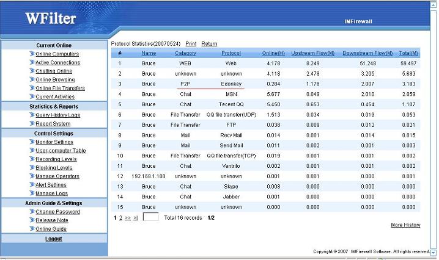Sort by Downstream Flow(M) column

[367, 53]
